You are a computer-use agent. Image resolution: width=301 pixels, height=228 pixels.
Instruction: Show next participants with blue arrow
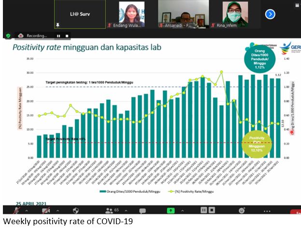tap(270, 14)
